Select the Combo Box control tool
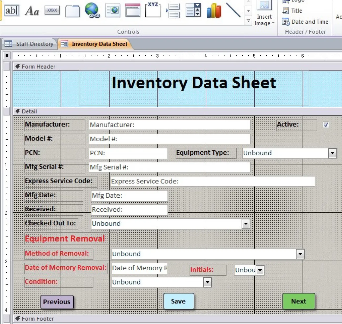Viewport: 342px width, 324px height. [x=193, y=10]
